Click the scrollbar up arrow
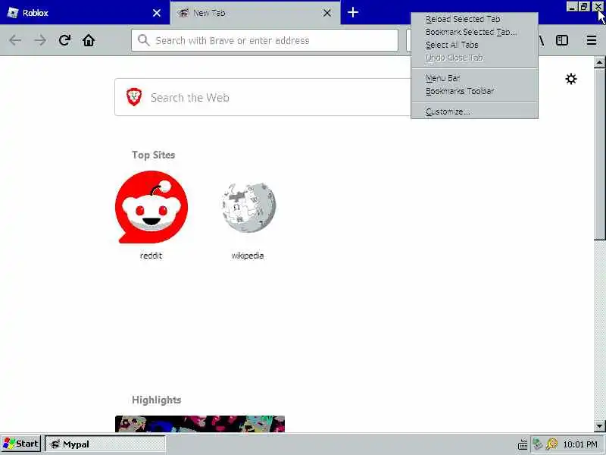Viewport: 606px width, 455px height. tap(599, 62)
